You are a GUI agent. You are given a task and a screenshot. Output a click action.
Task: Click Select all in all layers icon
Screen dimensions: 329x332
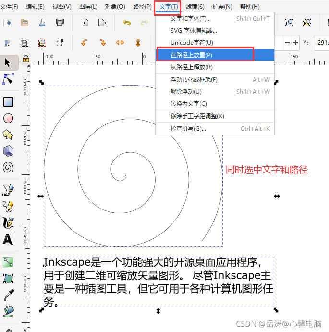(x=24, y=43)
